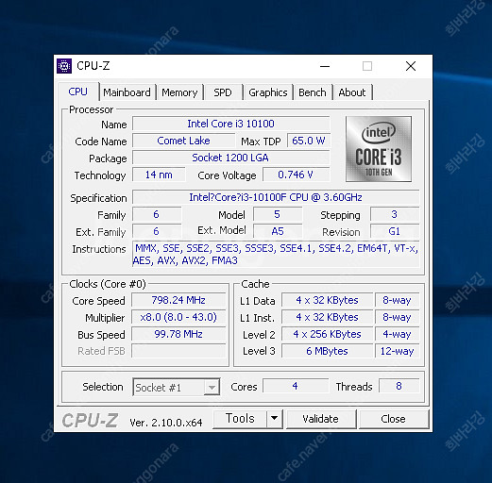Minimize the CPU-Z window

click(x=325, y=66)
